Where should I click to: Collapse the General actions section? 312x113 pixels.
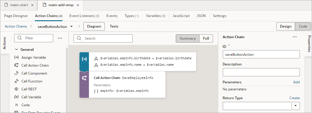[x=17, y=50]
